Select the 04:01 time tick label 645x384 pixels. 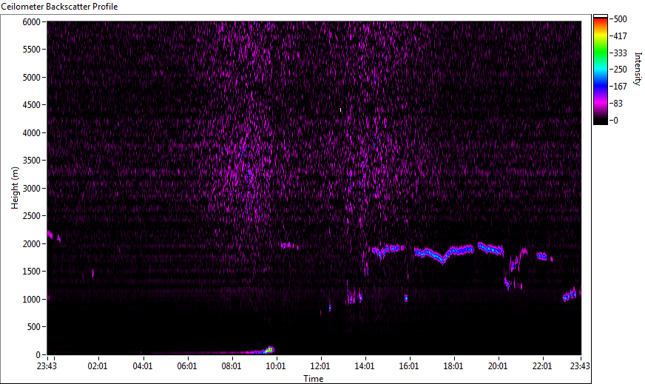coord(142,366)
